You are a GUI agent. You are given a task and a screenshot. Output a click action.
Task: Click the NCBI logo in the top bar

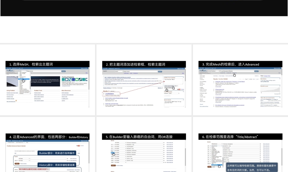pos(9,68)
